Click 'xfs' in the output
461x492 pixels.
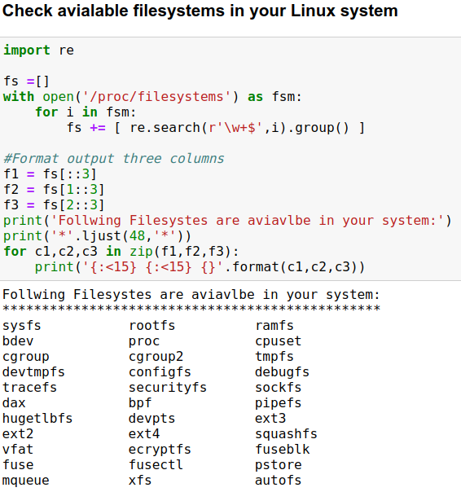[x=140, y=481]
